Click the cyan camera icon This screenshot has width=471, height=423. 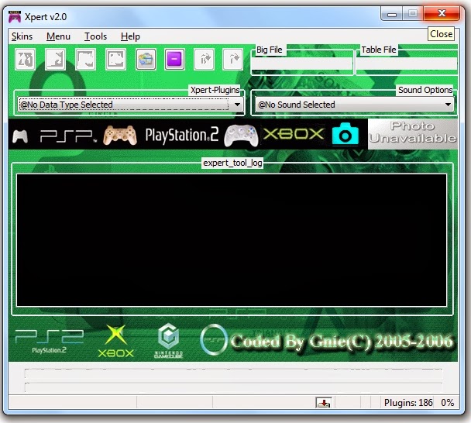pyautogui.click(x=346, y=134)
